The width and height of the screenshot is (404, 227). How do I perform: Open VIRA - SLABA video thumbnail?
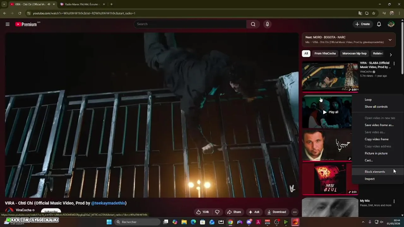pyautogui.click(x=330, y=77)
